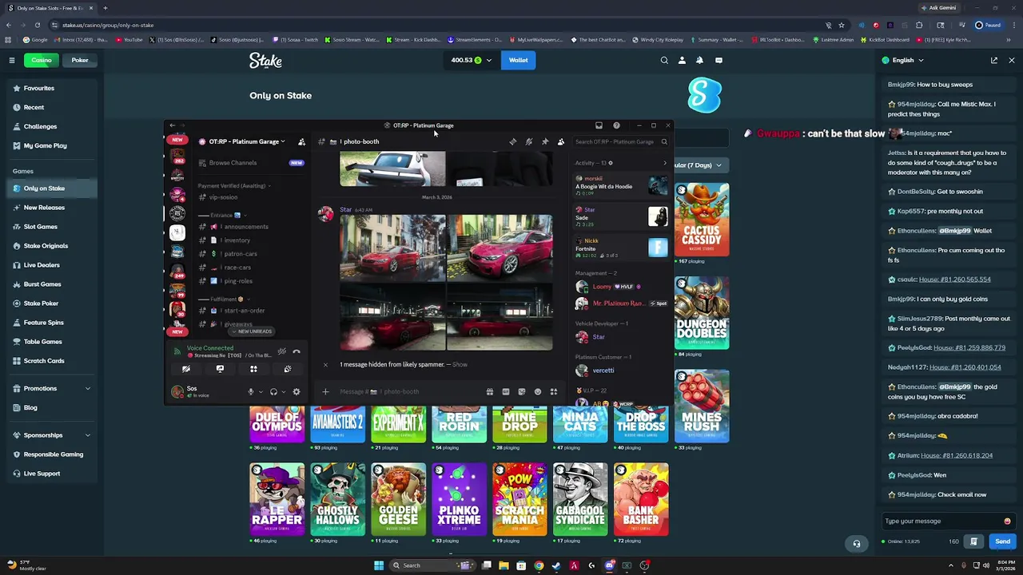Open Discord GIF picker
1023x575 pixels.
[x=506, y=391]
